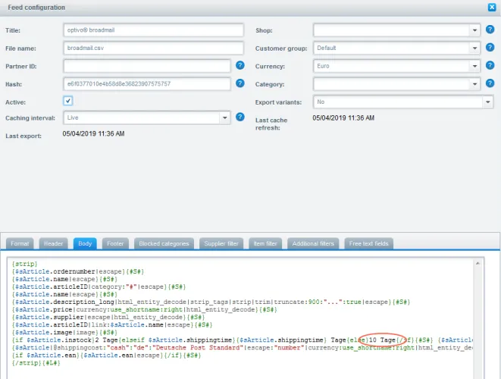Expand the Shop dropdown arrow

click(x=474, y=30)
